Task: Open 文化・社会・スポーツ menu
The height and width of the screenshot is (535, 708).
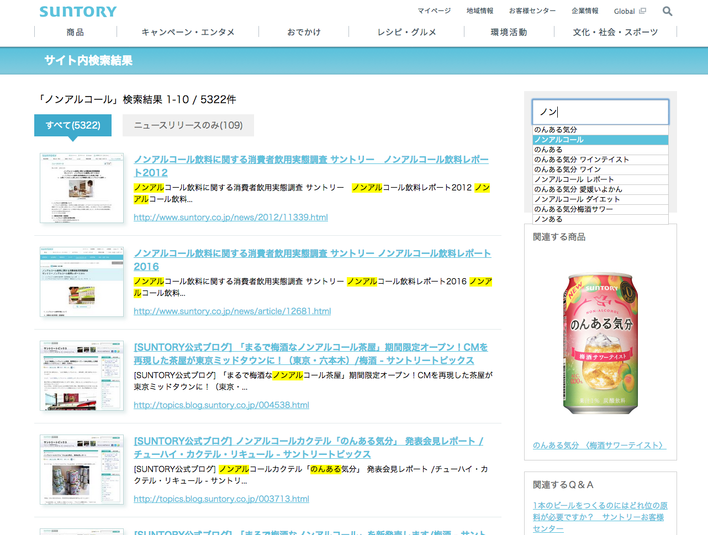Action: click(615, 32)
